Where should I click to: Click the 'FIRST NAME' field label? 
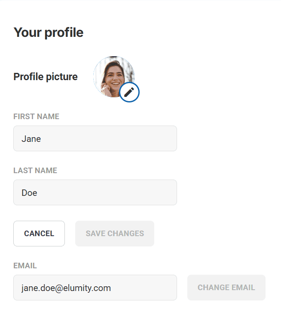click(37, 117)
